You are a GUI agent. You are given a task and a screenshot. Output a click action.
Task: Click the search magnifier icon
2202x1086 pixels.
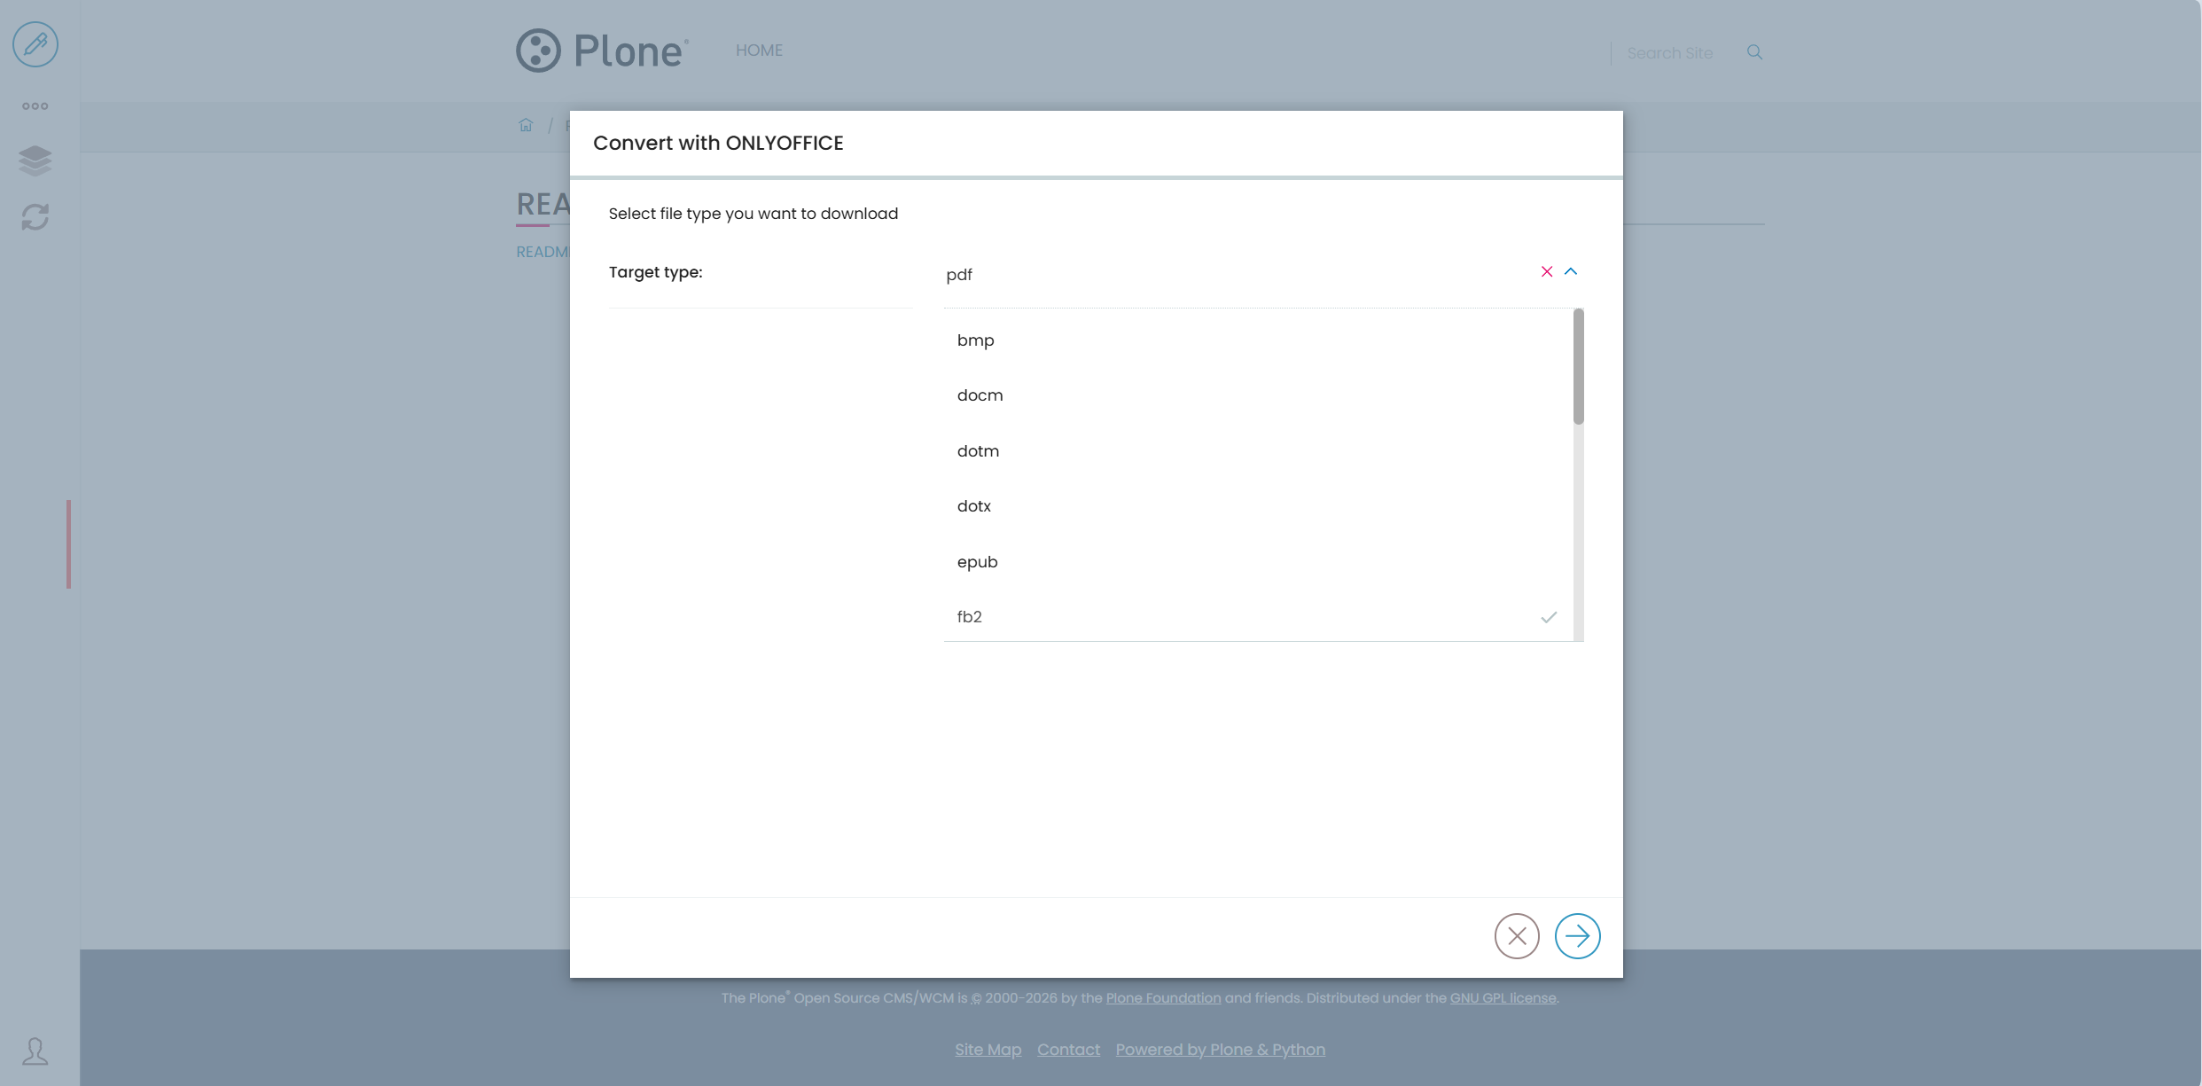coord(1754,52)
